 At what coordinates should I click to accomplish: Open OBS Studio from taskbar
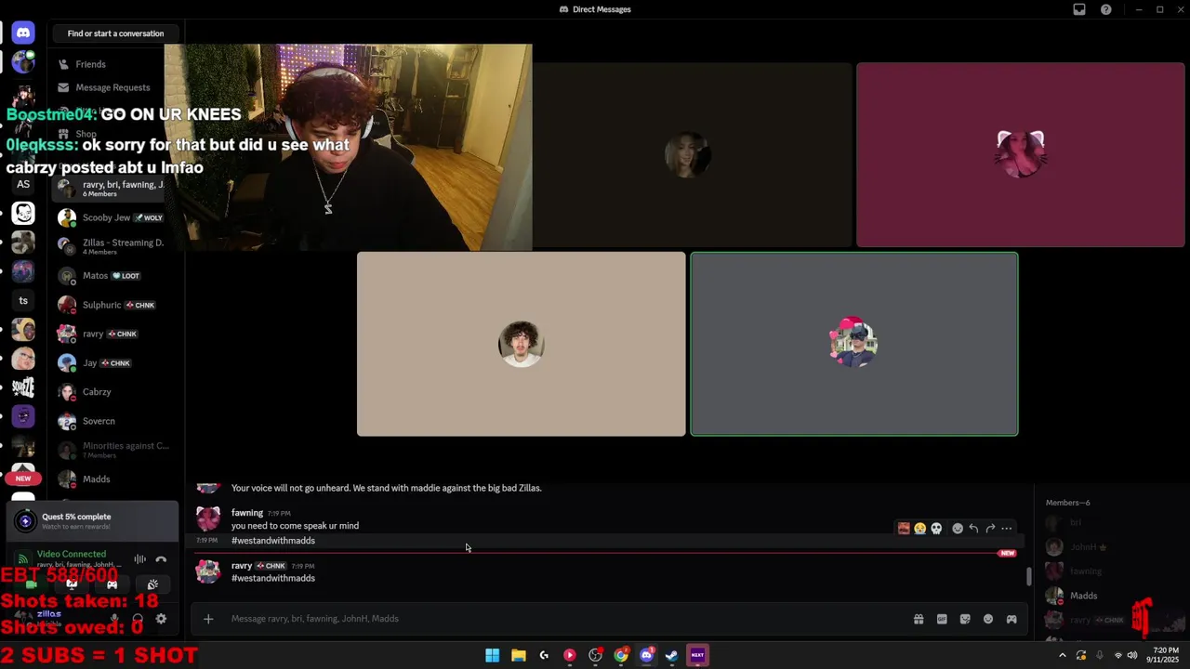[x=596, y=655]
